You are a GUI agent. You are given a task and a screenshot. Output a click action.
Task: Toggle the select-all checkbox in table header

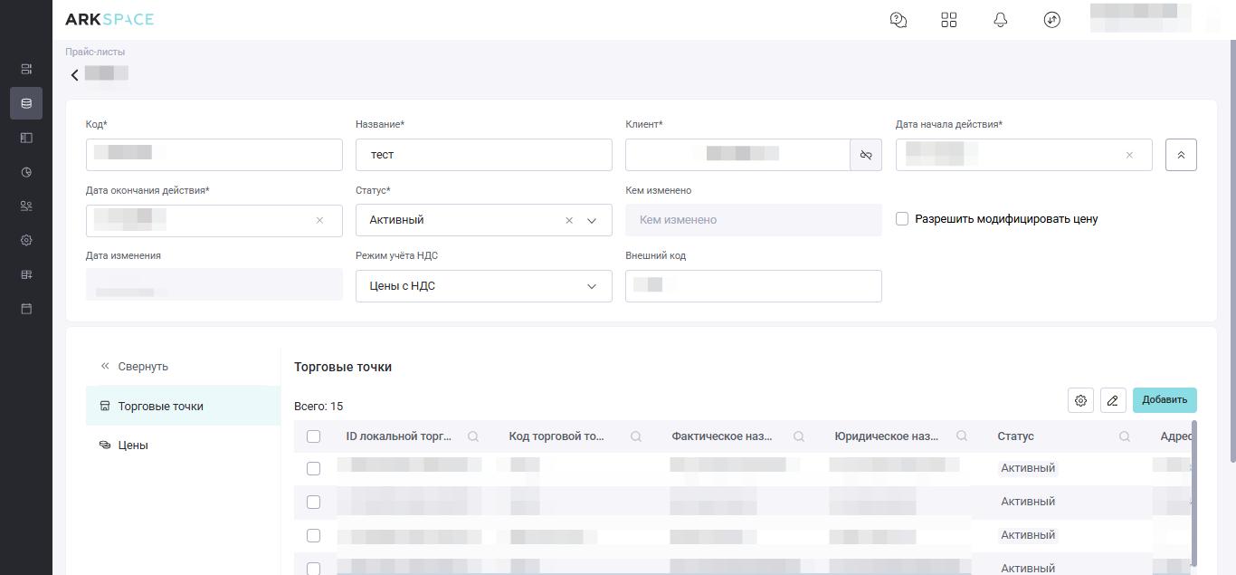point(314,436)
